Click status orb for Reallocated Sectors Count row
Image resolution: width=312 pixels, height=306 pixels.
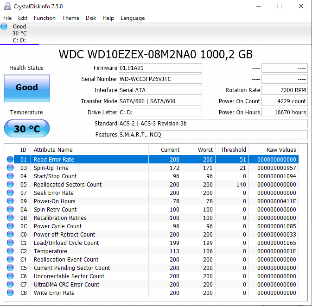point(10,184)
